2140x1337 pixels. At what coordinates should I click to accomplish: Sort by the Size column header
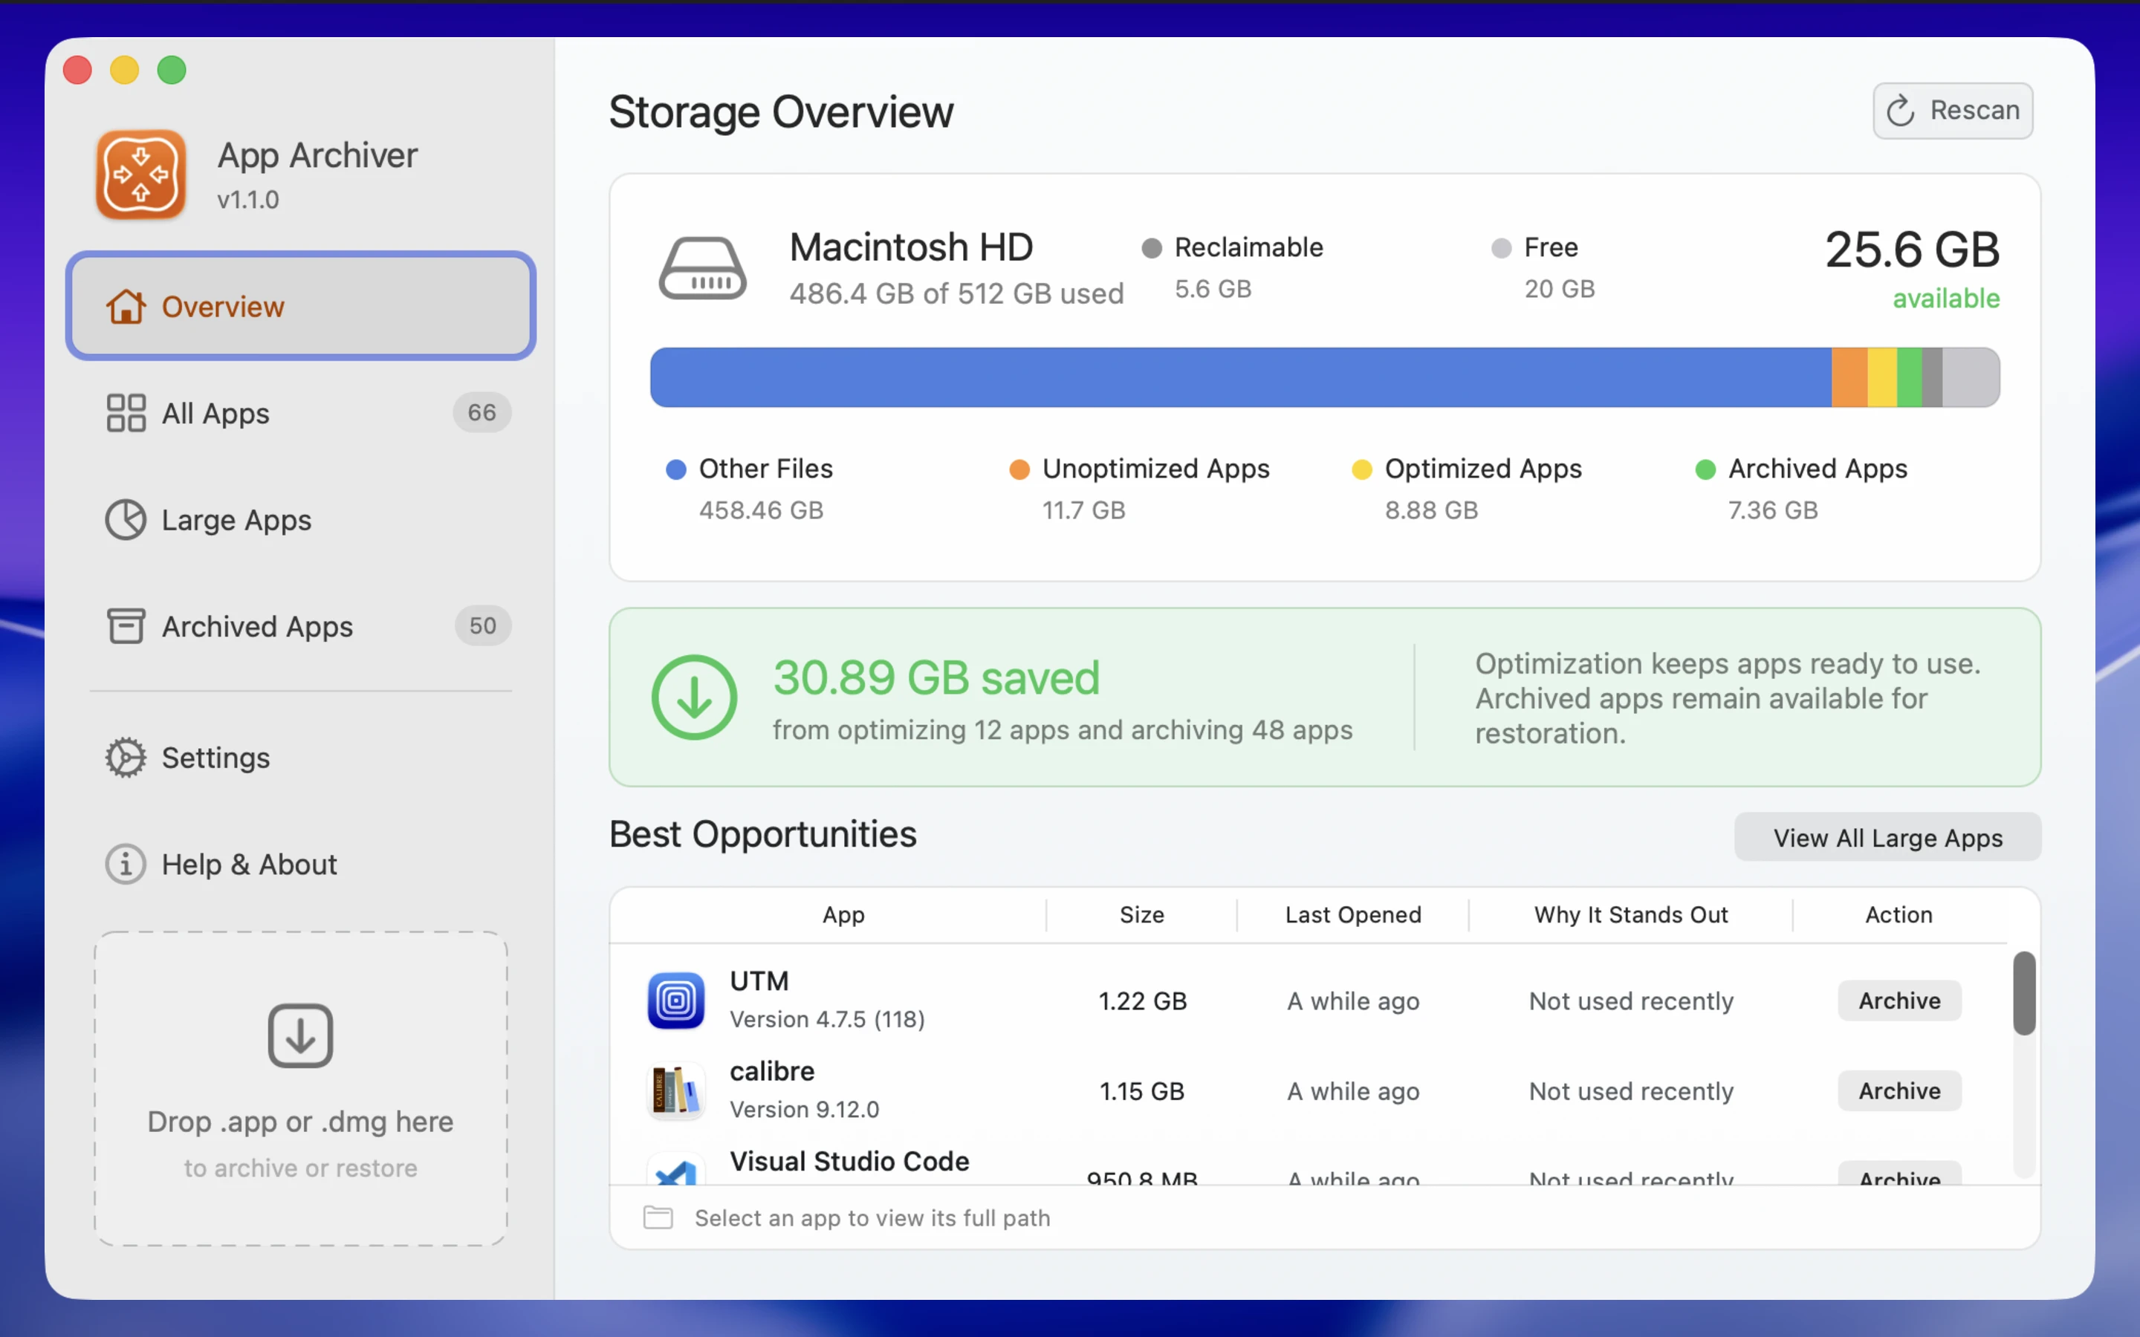pos(1141,914)
